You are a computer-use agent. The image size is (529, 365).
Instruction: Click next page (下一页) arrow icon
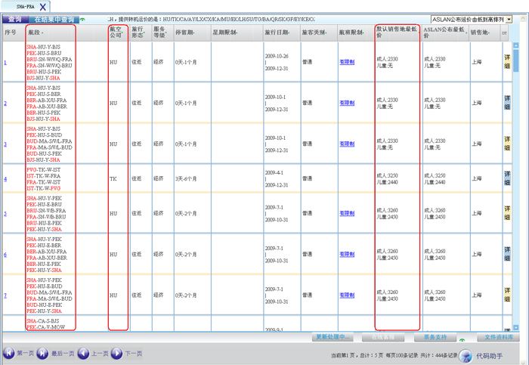click(117, 353)
